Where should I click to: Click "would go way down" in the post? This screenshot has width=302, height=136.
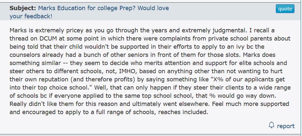click(x=263, y=96)
